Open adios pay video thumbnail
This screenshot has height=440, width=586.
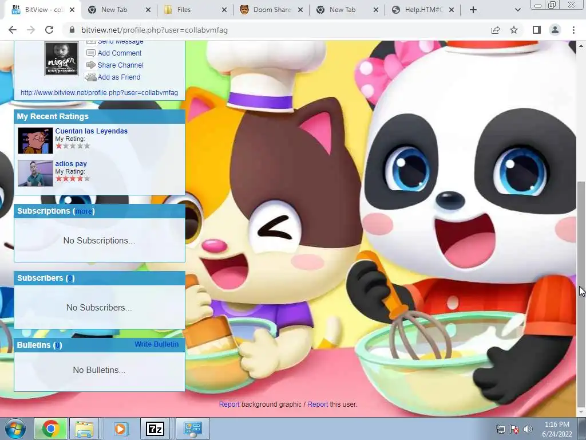[35, 173]
